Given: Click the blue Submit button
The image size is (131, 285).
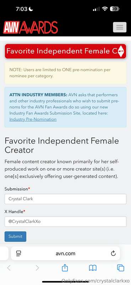Looking at the screenshot, I should point(15,237).
